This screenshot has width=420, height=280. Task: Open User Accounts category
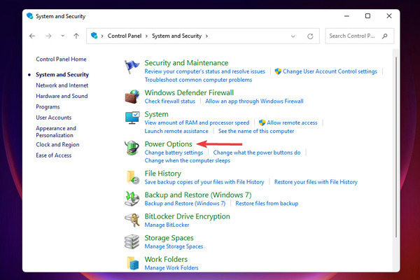(x=54, y=118)
